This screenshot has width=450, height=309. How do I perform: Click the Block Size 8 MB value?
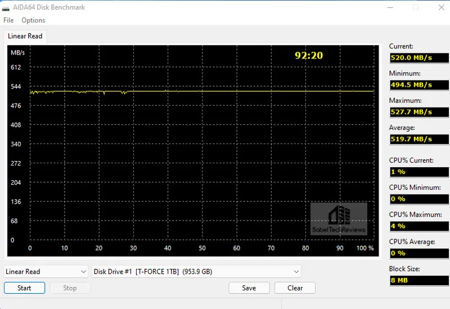(x=419, y=280)
